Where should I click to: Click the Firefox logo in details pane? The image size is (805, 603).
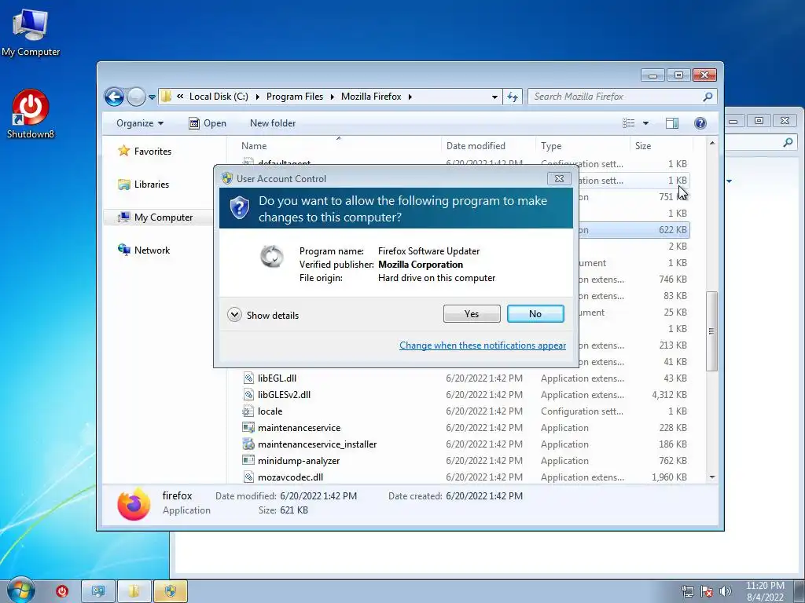134,504
